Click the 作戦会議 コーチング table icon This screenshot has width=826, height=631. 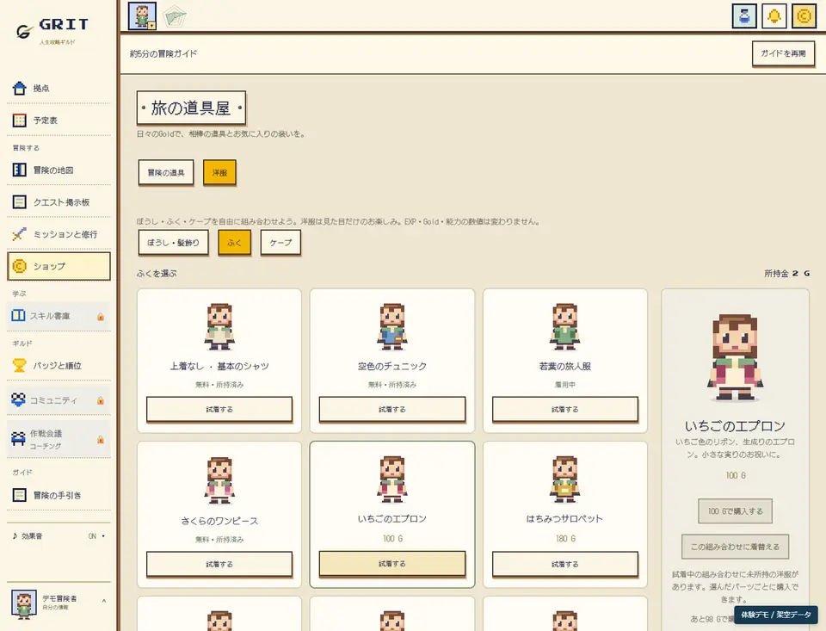18,439
